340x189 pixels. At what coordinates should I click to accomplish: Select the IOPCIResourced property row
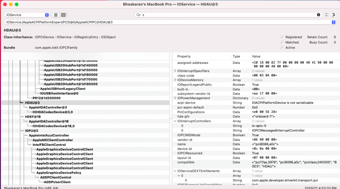256,153
